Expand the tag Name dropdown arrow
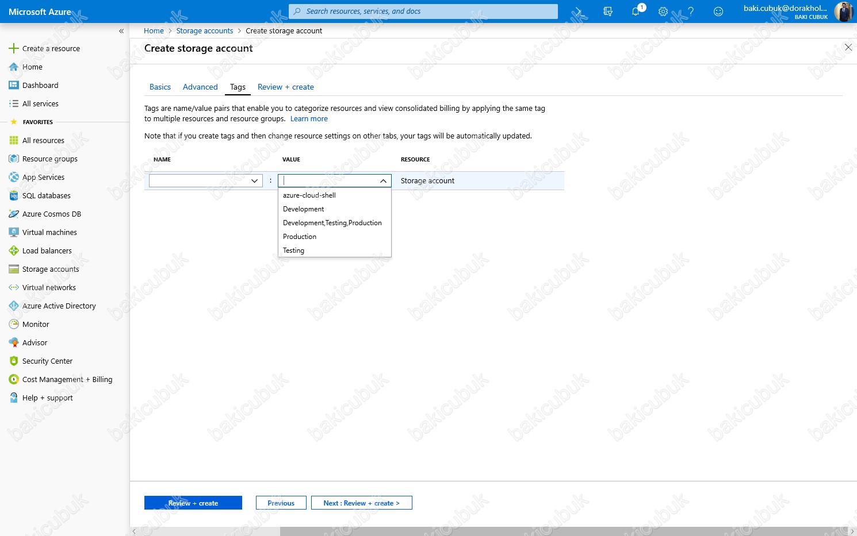 [x=255, y=181]
